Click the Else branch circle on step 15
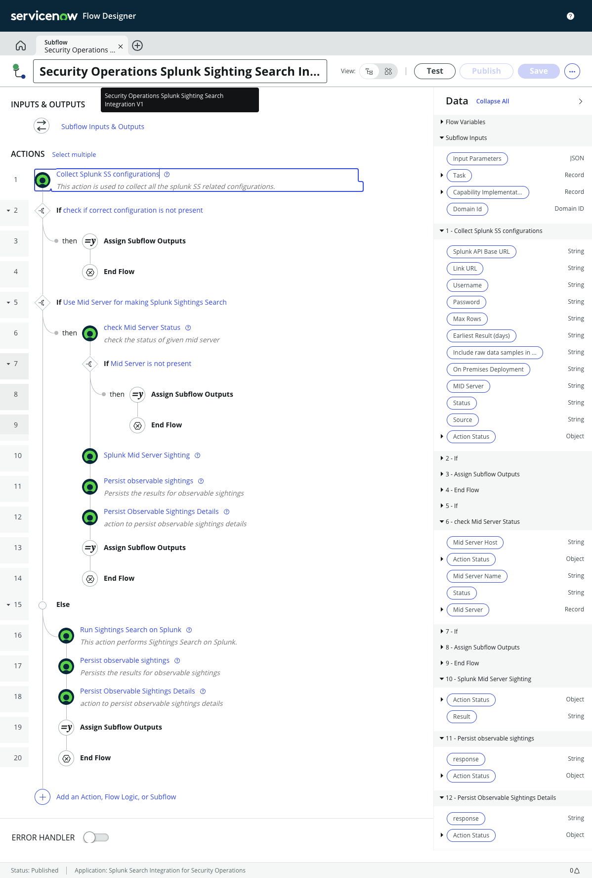 click(42, 605)
